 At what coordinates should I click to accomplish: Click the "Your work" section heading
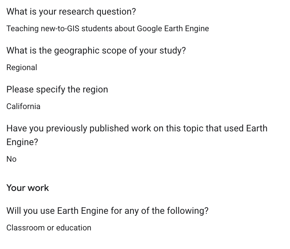(x=27, y=188)
